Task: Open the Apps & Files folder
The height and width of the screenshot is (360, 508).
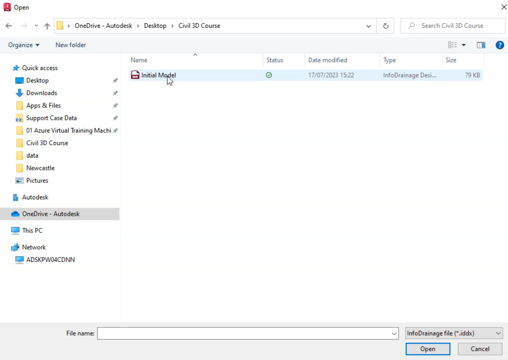Action: tap(43, 105)
